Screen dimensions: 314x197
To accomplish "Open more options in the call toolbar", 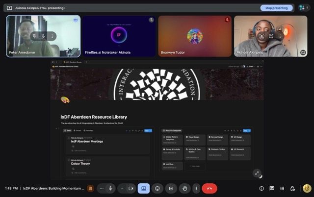I will click(196, 188).
